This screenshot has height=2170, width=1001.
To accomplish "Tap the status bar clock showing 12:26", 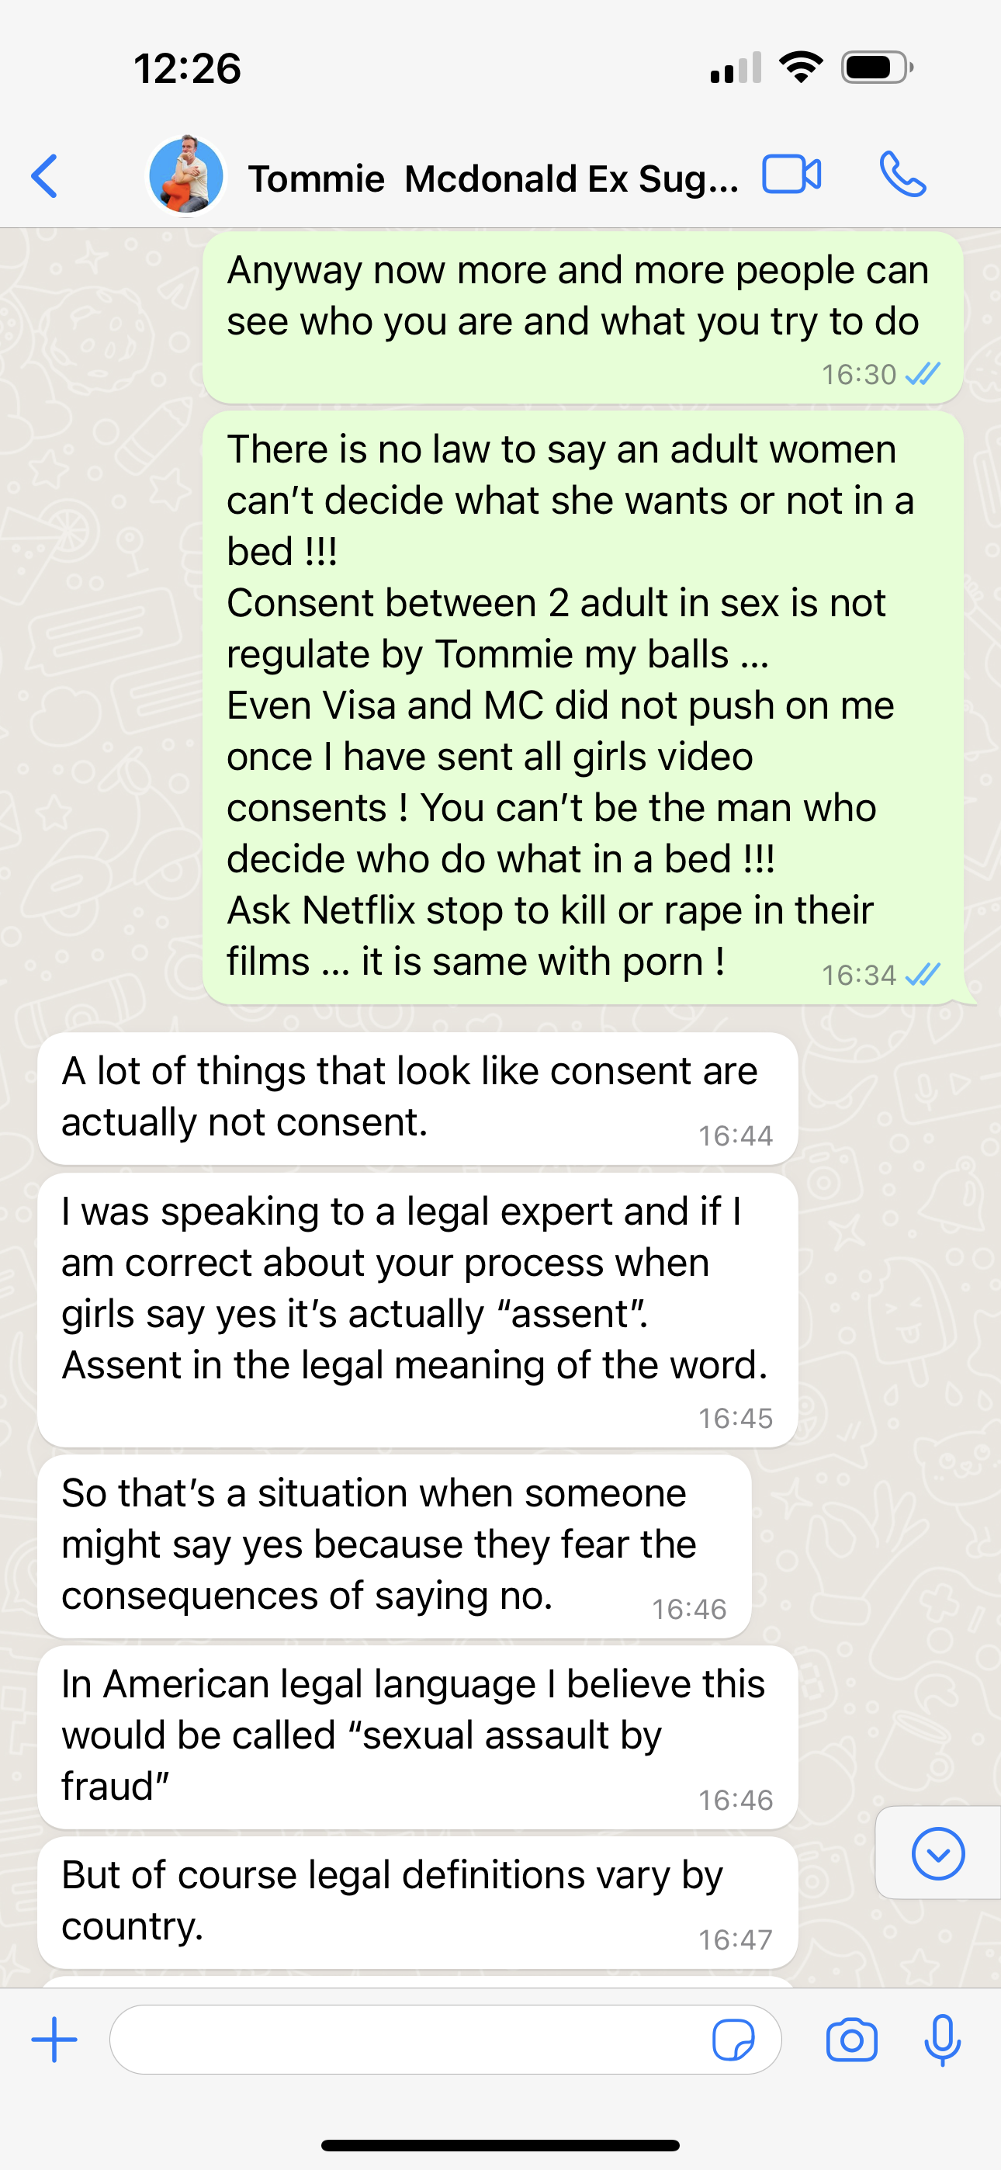I will (187, 68).
